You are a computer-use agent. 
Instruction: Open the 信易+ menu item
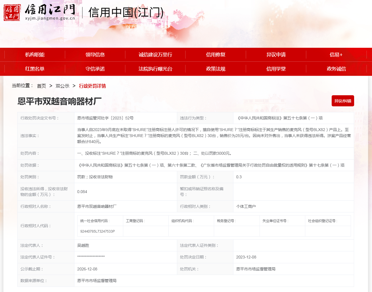coord(336,55)
